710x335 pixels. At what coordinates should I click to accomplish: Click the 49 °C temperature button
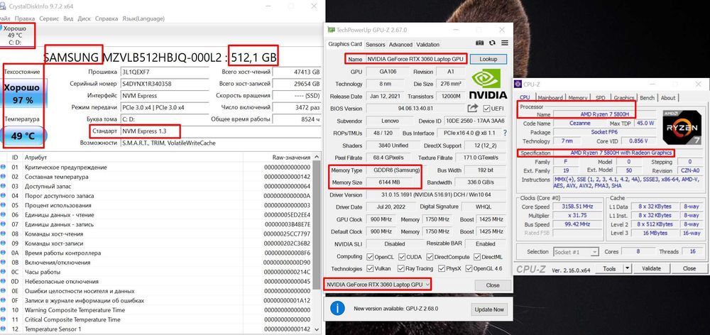pos(23,136)
